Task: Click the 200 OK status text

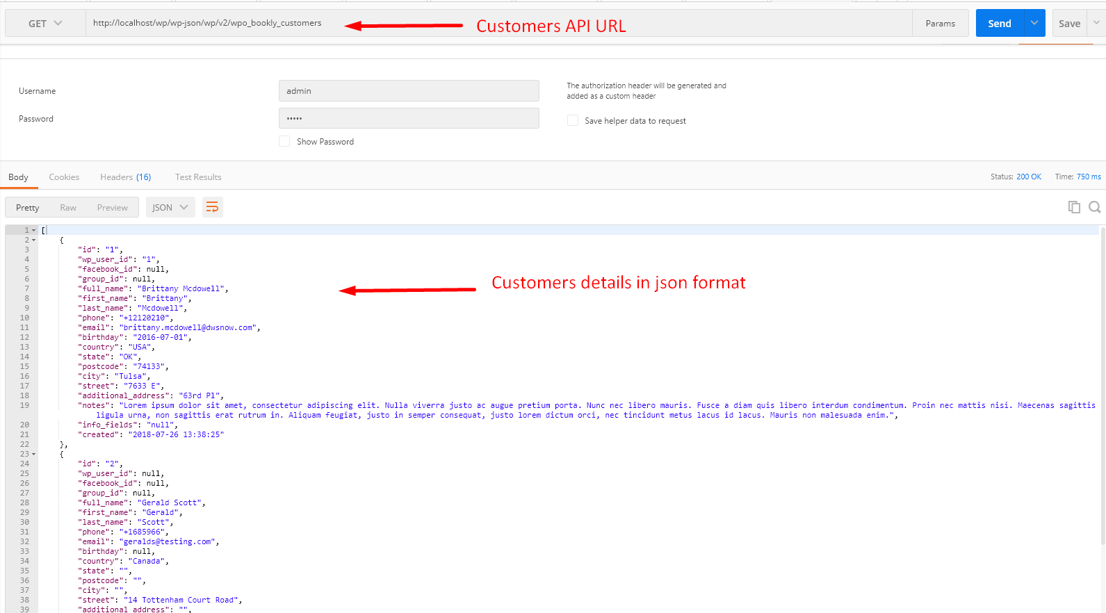Action: tap(1029, 177)
